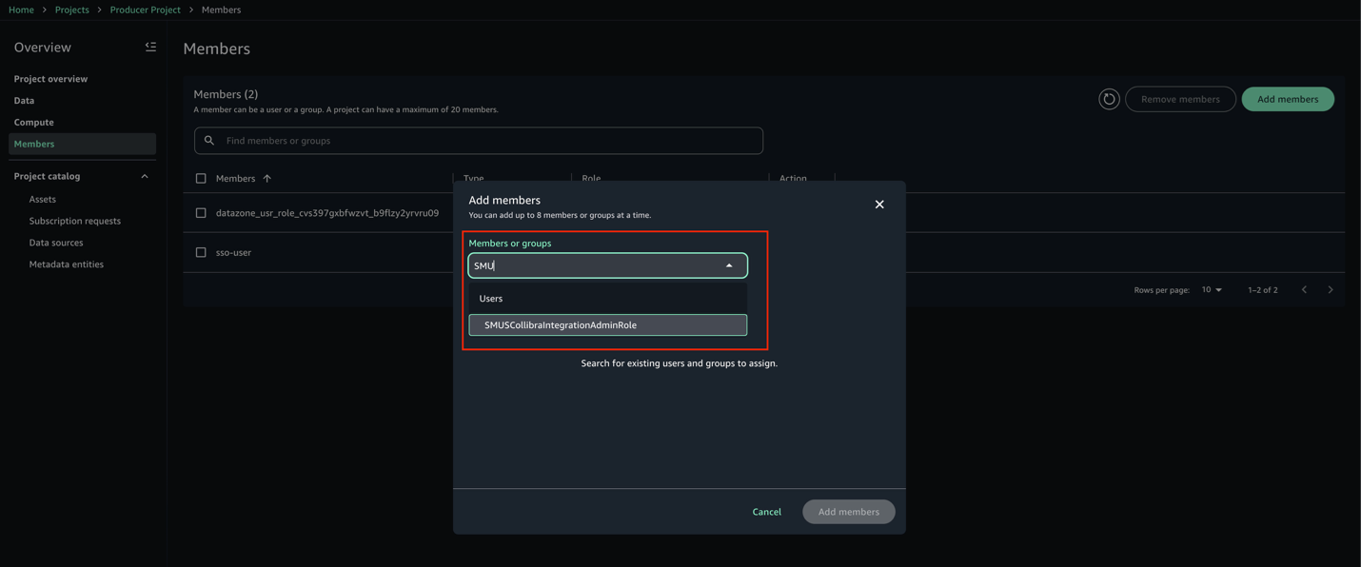The width and height of the screenshot is (1361, 567).
Task: Click the Producer Project breadcrumb link
Action: (145, 10)
